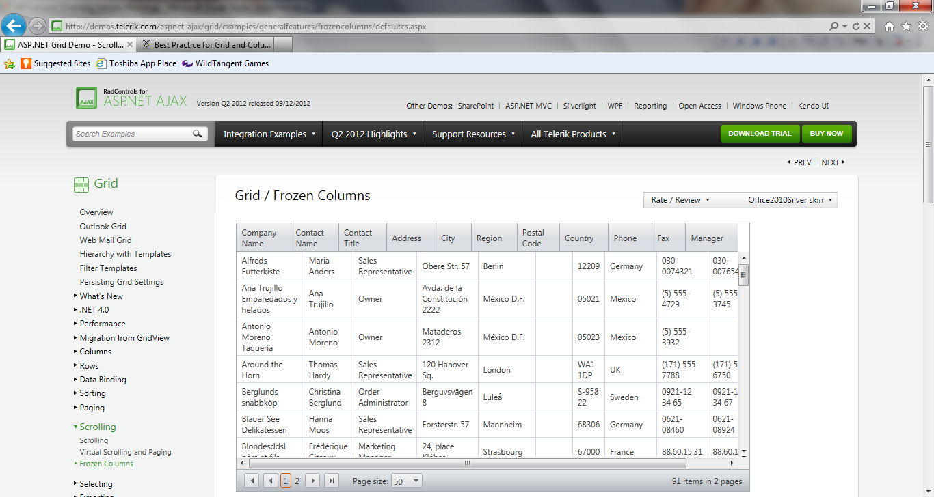Expand the Data Binding sidebar section
The width and height of the screenshot is (934, 497).
(x=100, y=380)
